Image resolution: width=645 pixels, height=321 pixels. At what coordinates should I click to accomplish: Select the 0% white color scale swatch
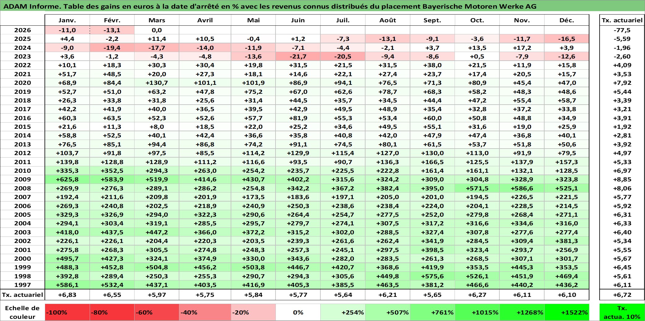298,312
